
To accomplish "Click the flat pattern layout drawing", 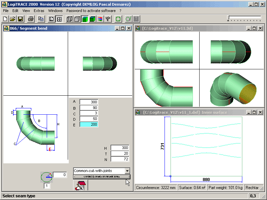I will (x=206, y=147).
